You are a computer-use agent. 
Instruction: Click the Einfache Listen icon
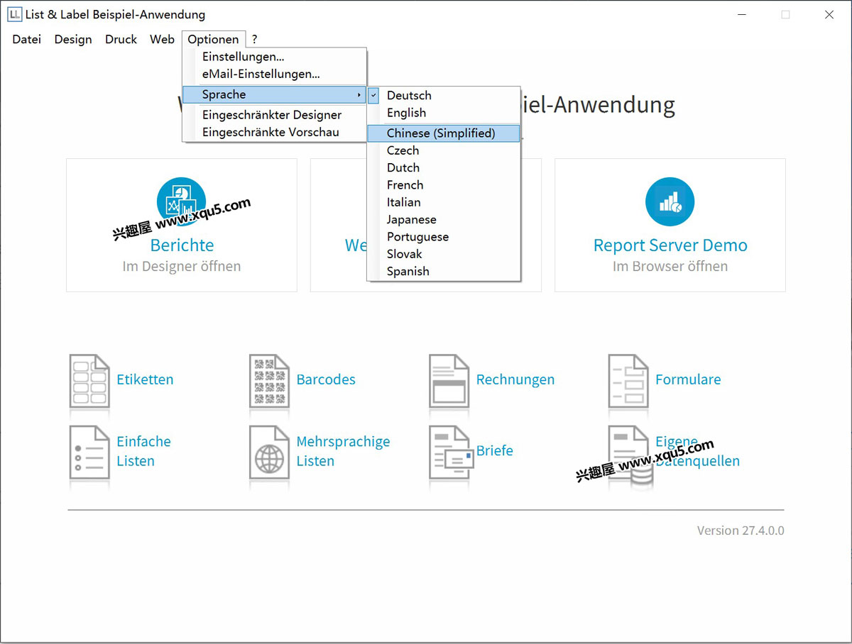[89, 451]
